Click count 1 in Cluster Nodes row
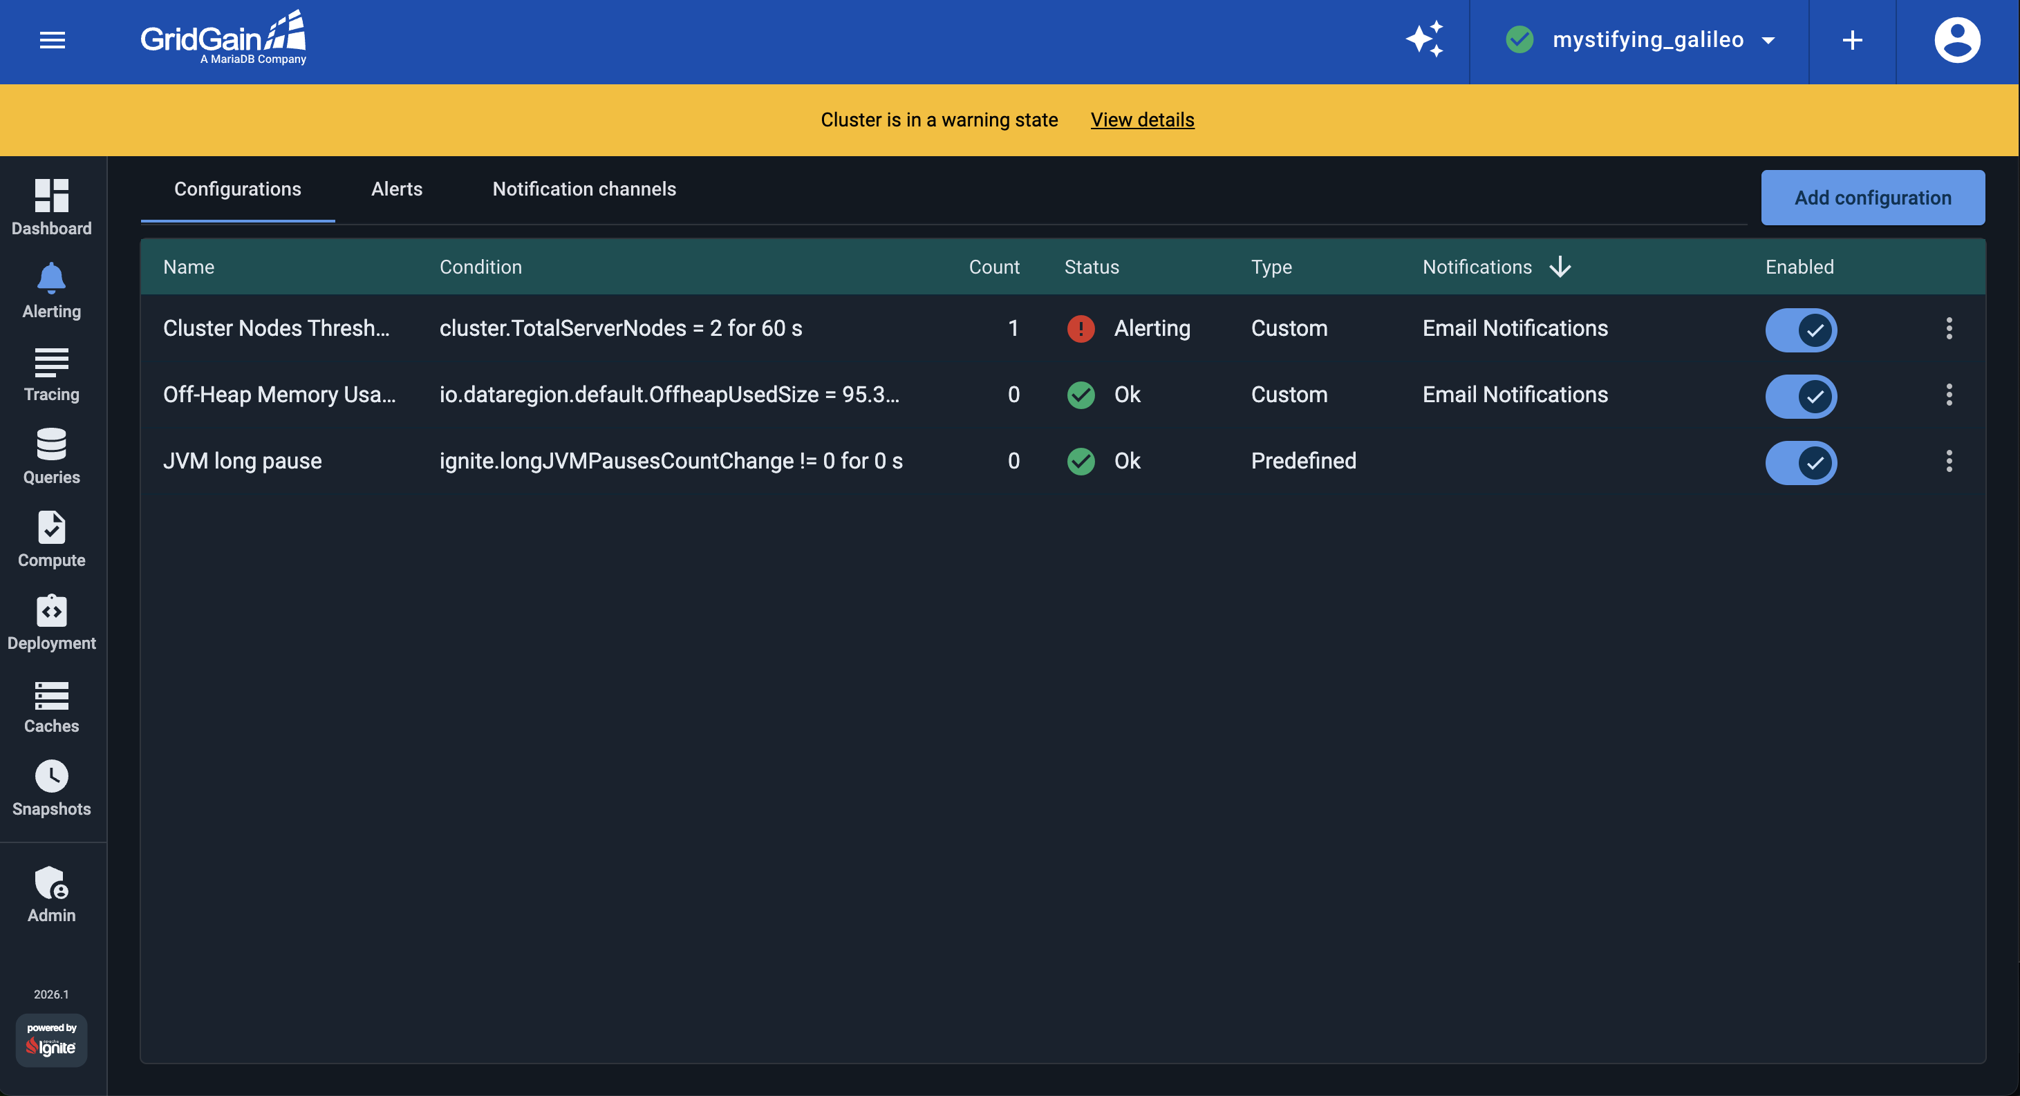This screenshot has width=2020, height=1096. click(x=1013, y=328)
